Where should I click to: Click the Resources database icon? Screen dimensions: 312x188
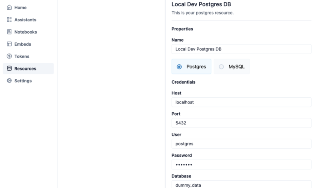coord(9,68)
